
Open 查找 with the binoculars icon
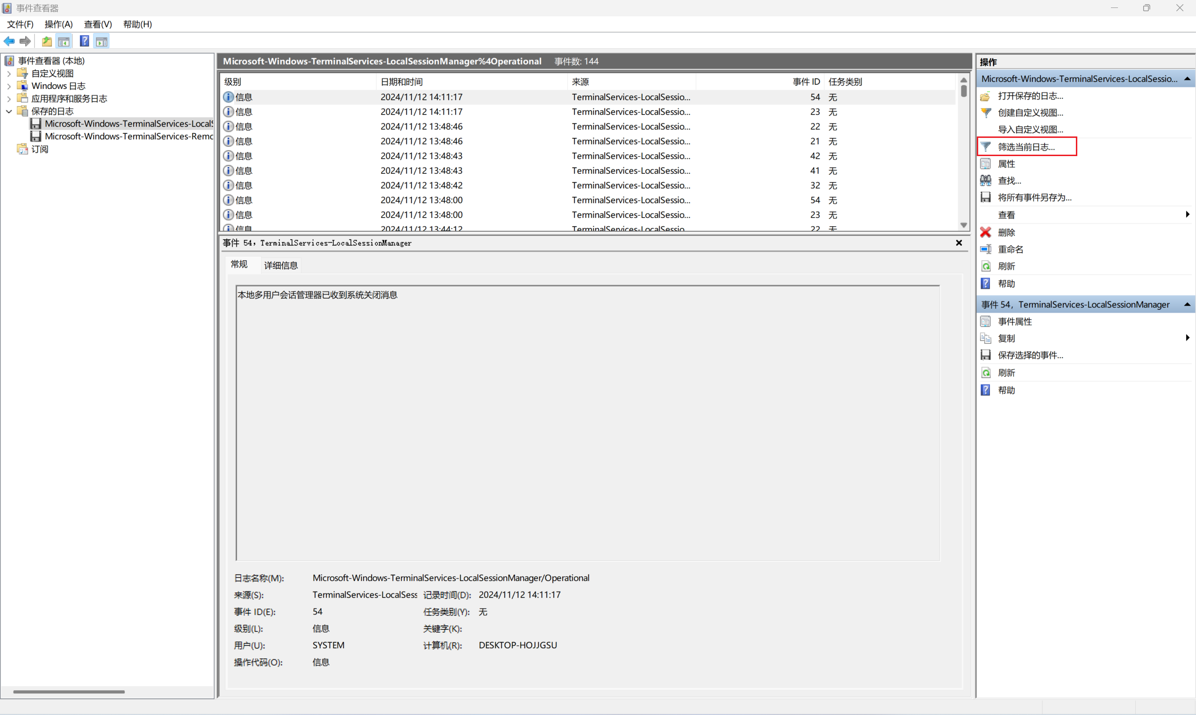coord(1009,181)
